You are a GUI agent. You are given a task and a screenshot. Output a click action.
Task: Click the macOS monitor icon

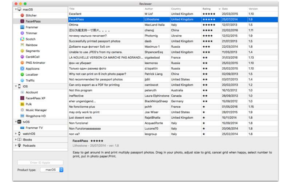pos(19,9)
